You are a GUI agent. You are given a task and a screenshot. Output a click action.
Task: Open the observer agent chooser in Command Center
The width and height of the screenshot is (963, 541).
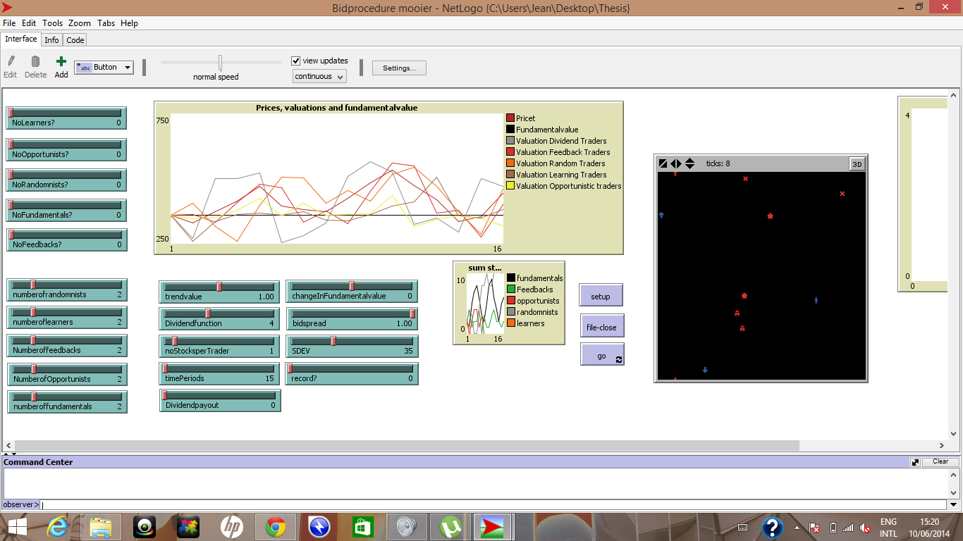tap(21, 505)
